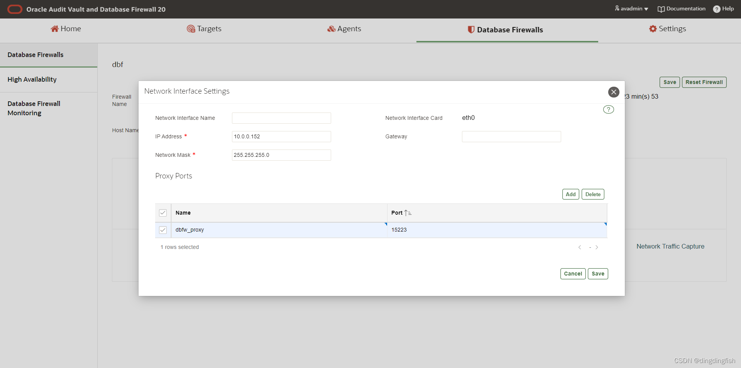This screenshot has height=368, width=741.
Task: Open the Agents tab
Action: click(x=344, y=29)
